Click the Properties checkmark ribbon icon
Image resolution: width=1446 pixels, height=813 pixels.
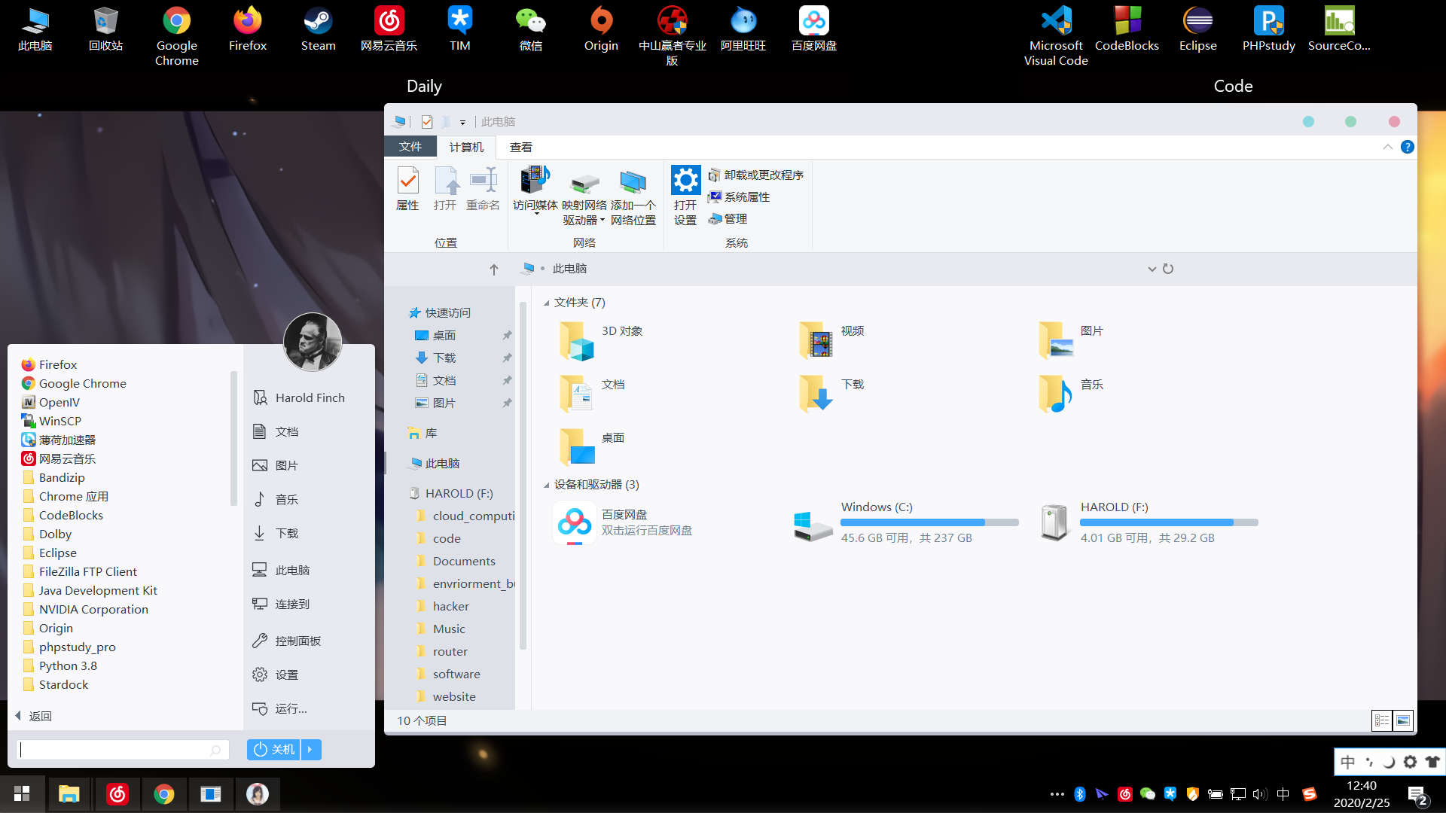(x=407, y=181)
